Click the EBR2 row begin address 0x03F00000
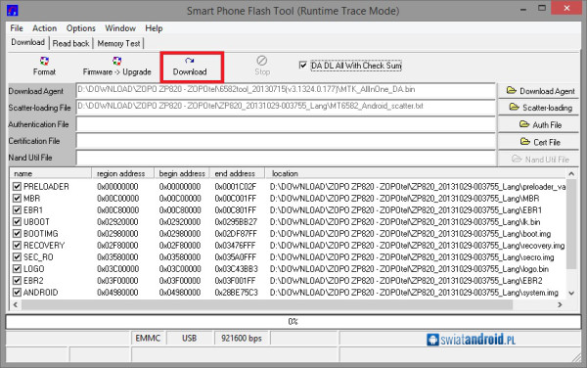The width and height of the screenshot is (587, 368). pyautogui.click(x=180, y=280)
